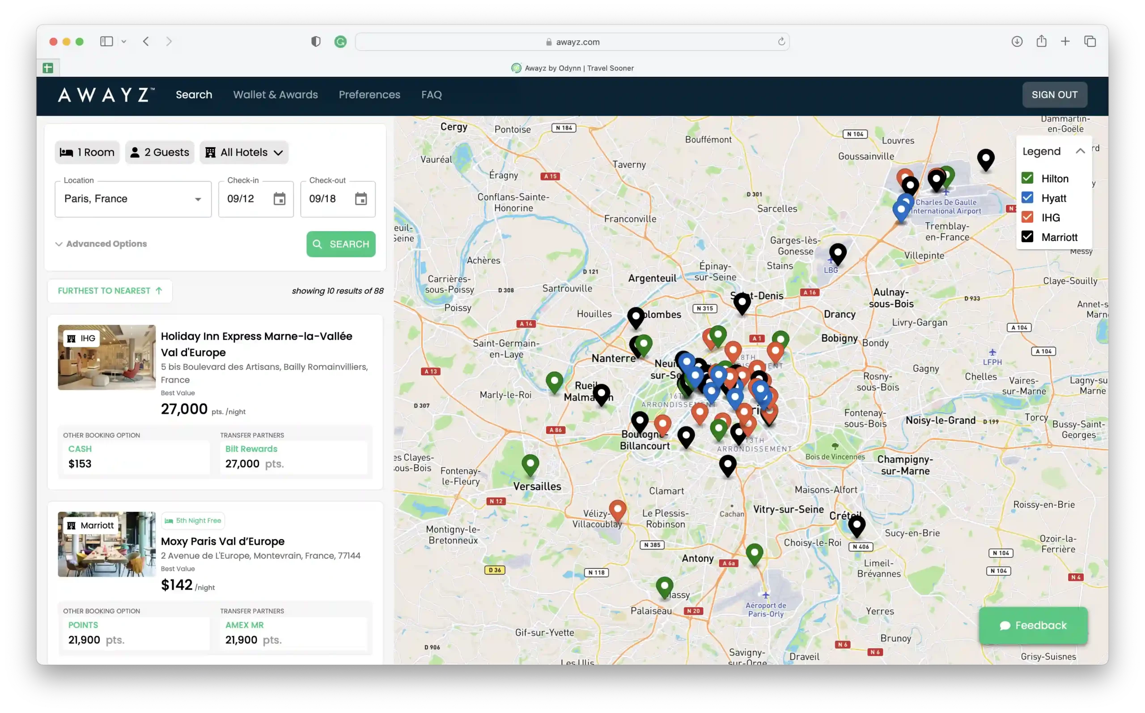Open Moxy Paris Val d'Europe listing title
Viewport: 1145px width, 713px height.
click(223, 541)
